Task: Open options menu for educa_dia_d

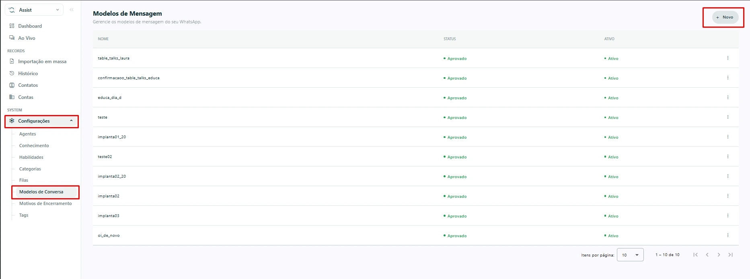Action: (727, 98)
